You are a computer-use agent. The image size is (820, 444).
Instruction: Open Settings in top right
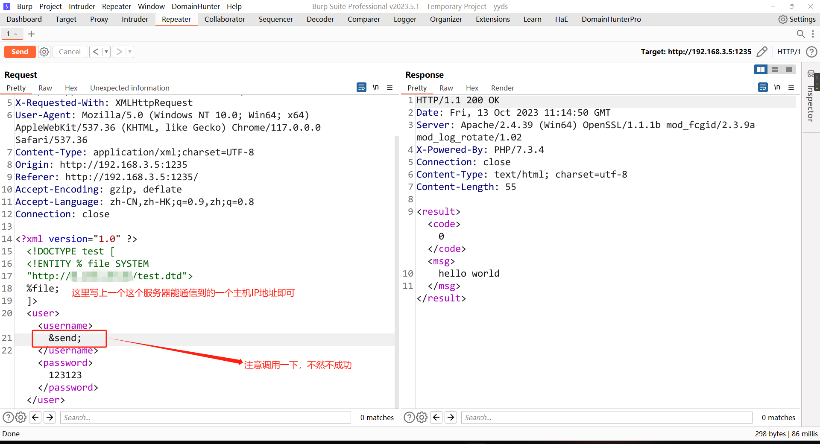pyautogui.click(x=797, y=19)
